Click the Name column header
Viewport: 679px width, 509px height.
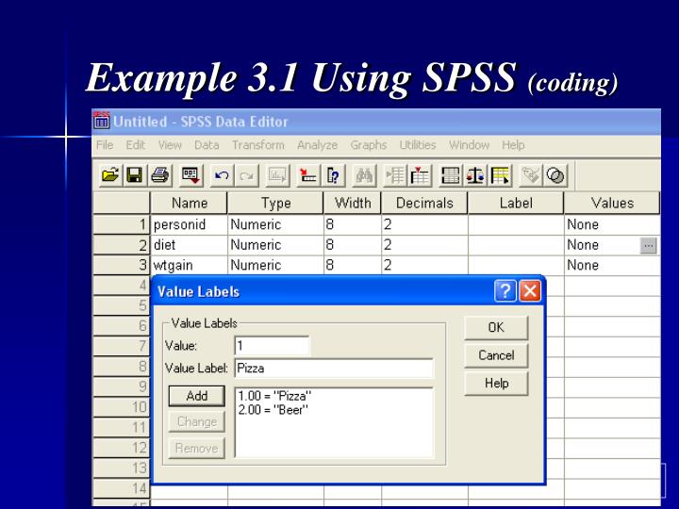click(189, 203)
